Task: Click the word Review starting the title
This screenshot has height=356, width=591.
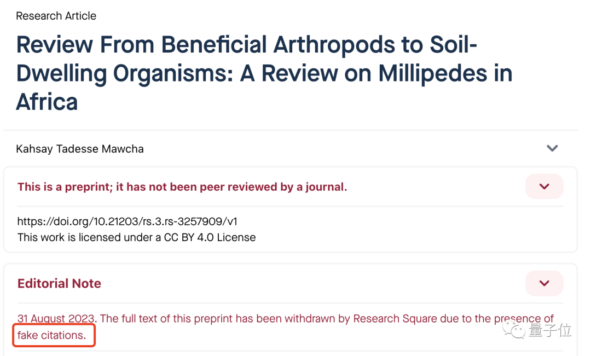Action: pyautogui.click(x=54, y=44)
